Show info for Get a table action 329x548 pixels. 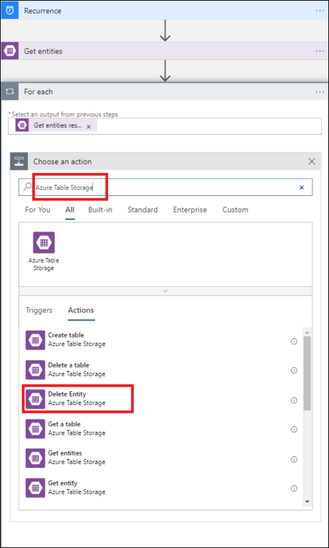(x=294, y=429)
